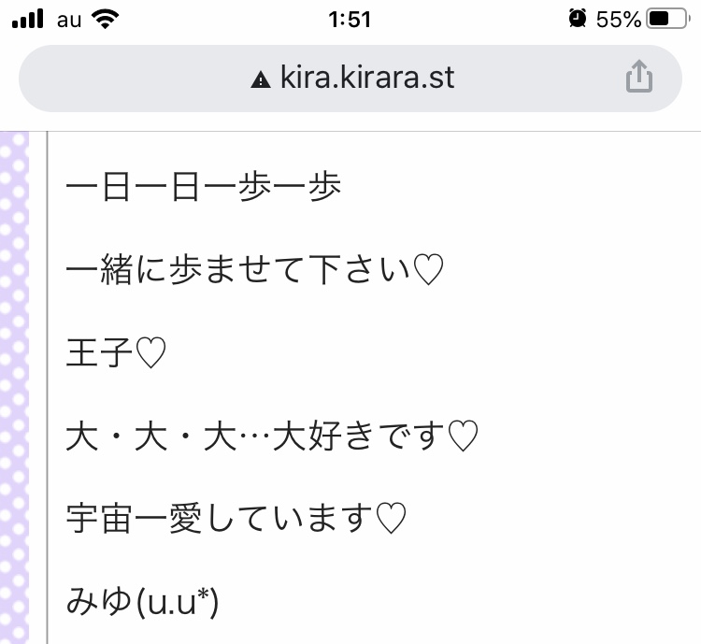The height and width of the screenshot is (644, 701).
Task: Tap the au carrier label
Action: tap(70, 19)
